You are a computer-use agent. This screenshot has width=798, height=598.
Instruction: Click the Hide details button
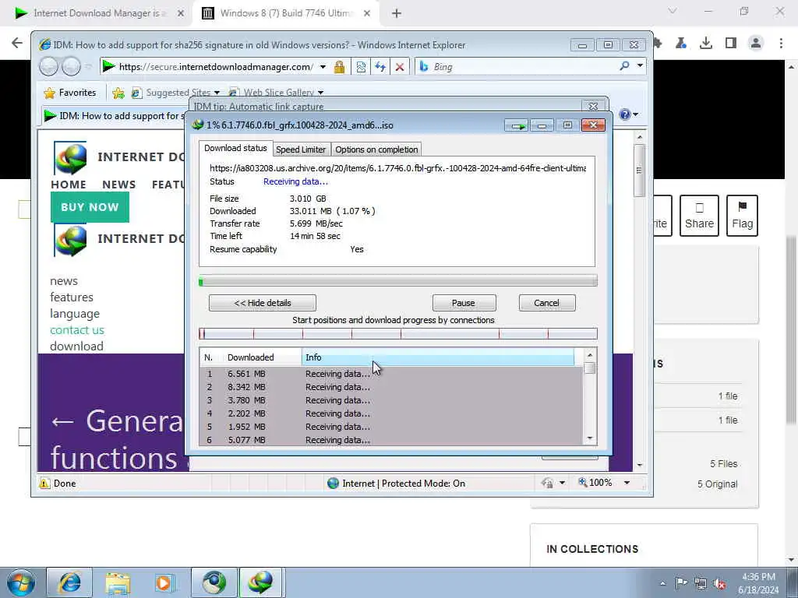263,303
